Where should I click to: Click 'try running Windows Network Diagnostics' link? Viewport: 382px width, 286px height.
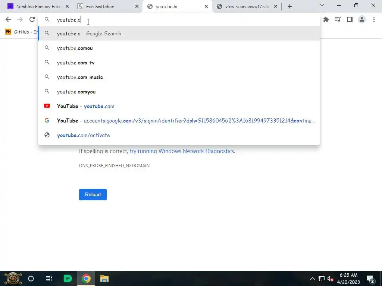point(182,151)
